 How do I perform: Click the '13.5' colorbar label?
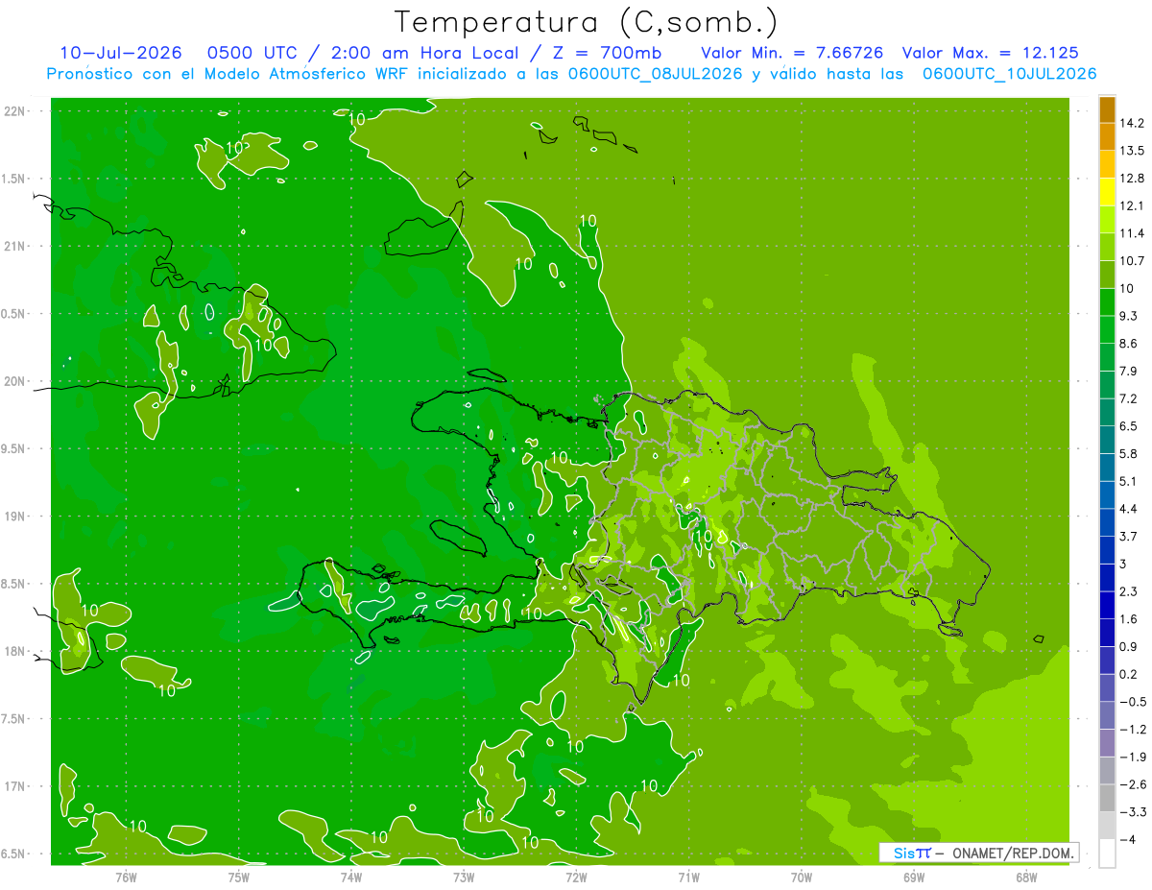point(1133,151)
